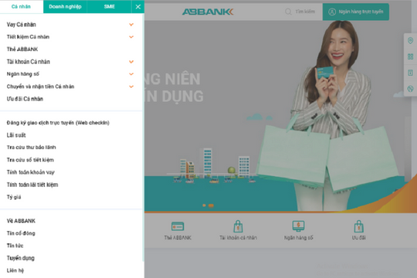Close the side menu with the X icon

coord(137,7)
